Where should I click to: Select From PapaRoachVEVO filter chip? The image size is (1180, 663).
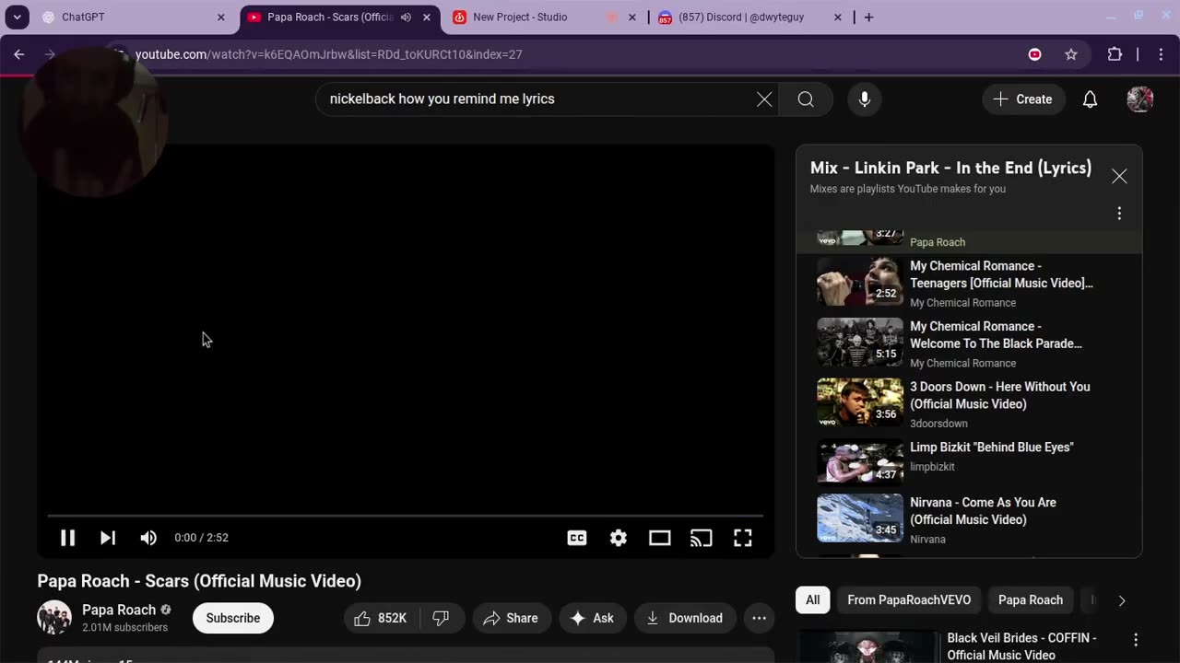coord(909,600)
